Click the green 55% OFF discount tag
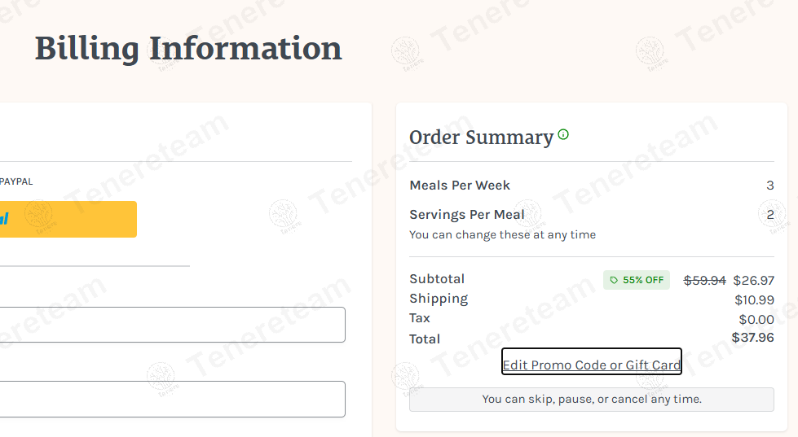This screenshot has width=798, height=437. point(636,280)
